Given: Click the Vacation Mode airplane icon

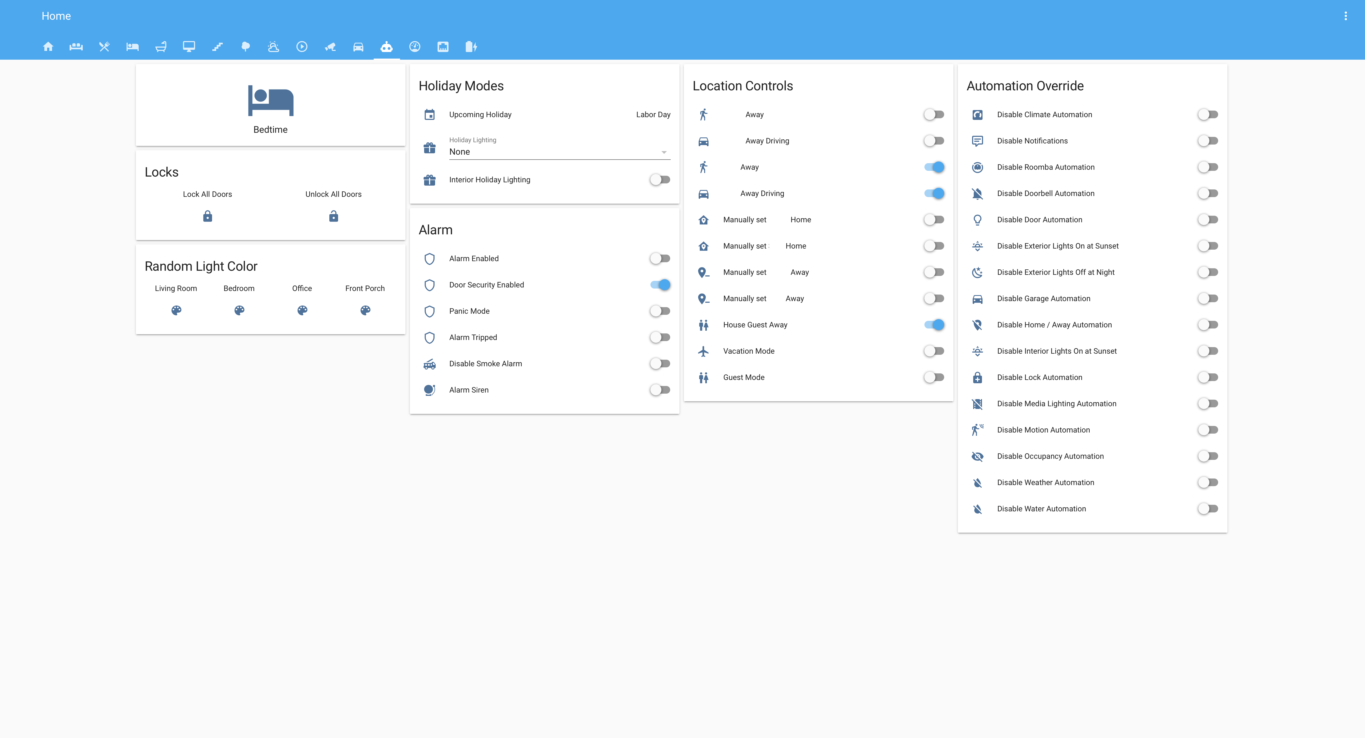Looking at the screenshot, I should pos(703,351).
